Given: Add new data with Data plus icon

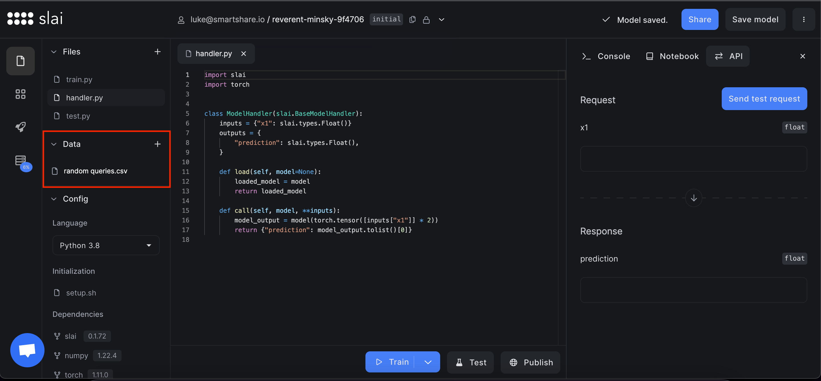Looking at the screenshot, I should (157, 144).
